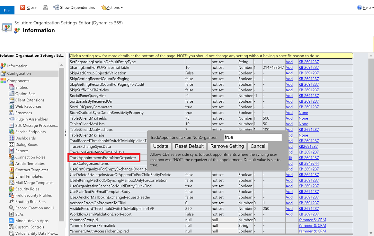Screen dimensions: 374x236
Task: Select the SocialPaneQueryHint setting name
Action: tap(88, 96)
